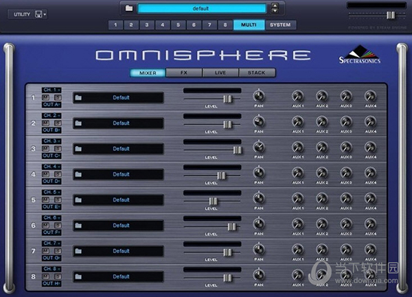Click the Aux 3 knob of channel 6
This screenshot has width=412, height=297.
pyautogui.click(x=346, y=224)
